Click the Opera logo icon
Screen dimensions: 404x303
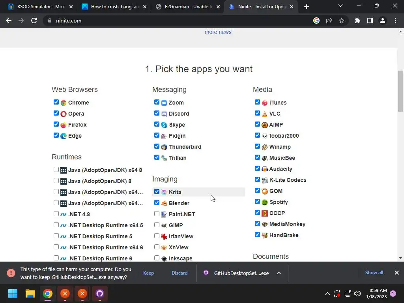(64, 114)
